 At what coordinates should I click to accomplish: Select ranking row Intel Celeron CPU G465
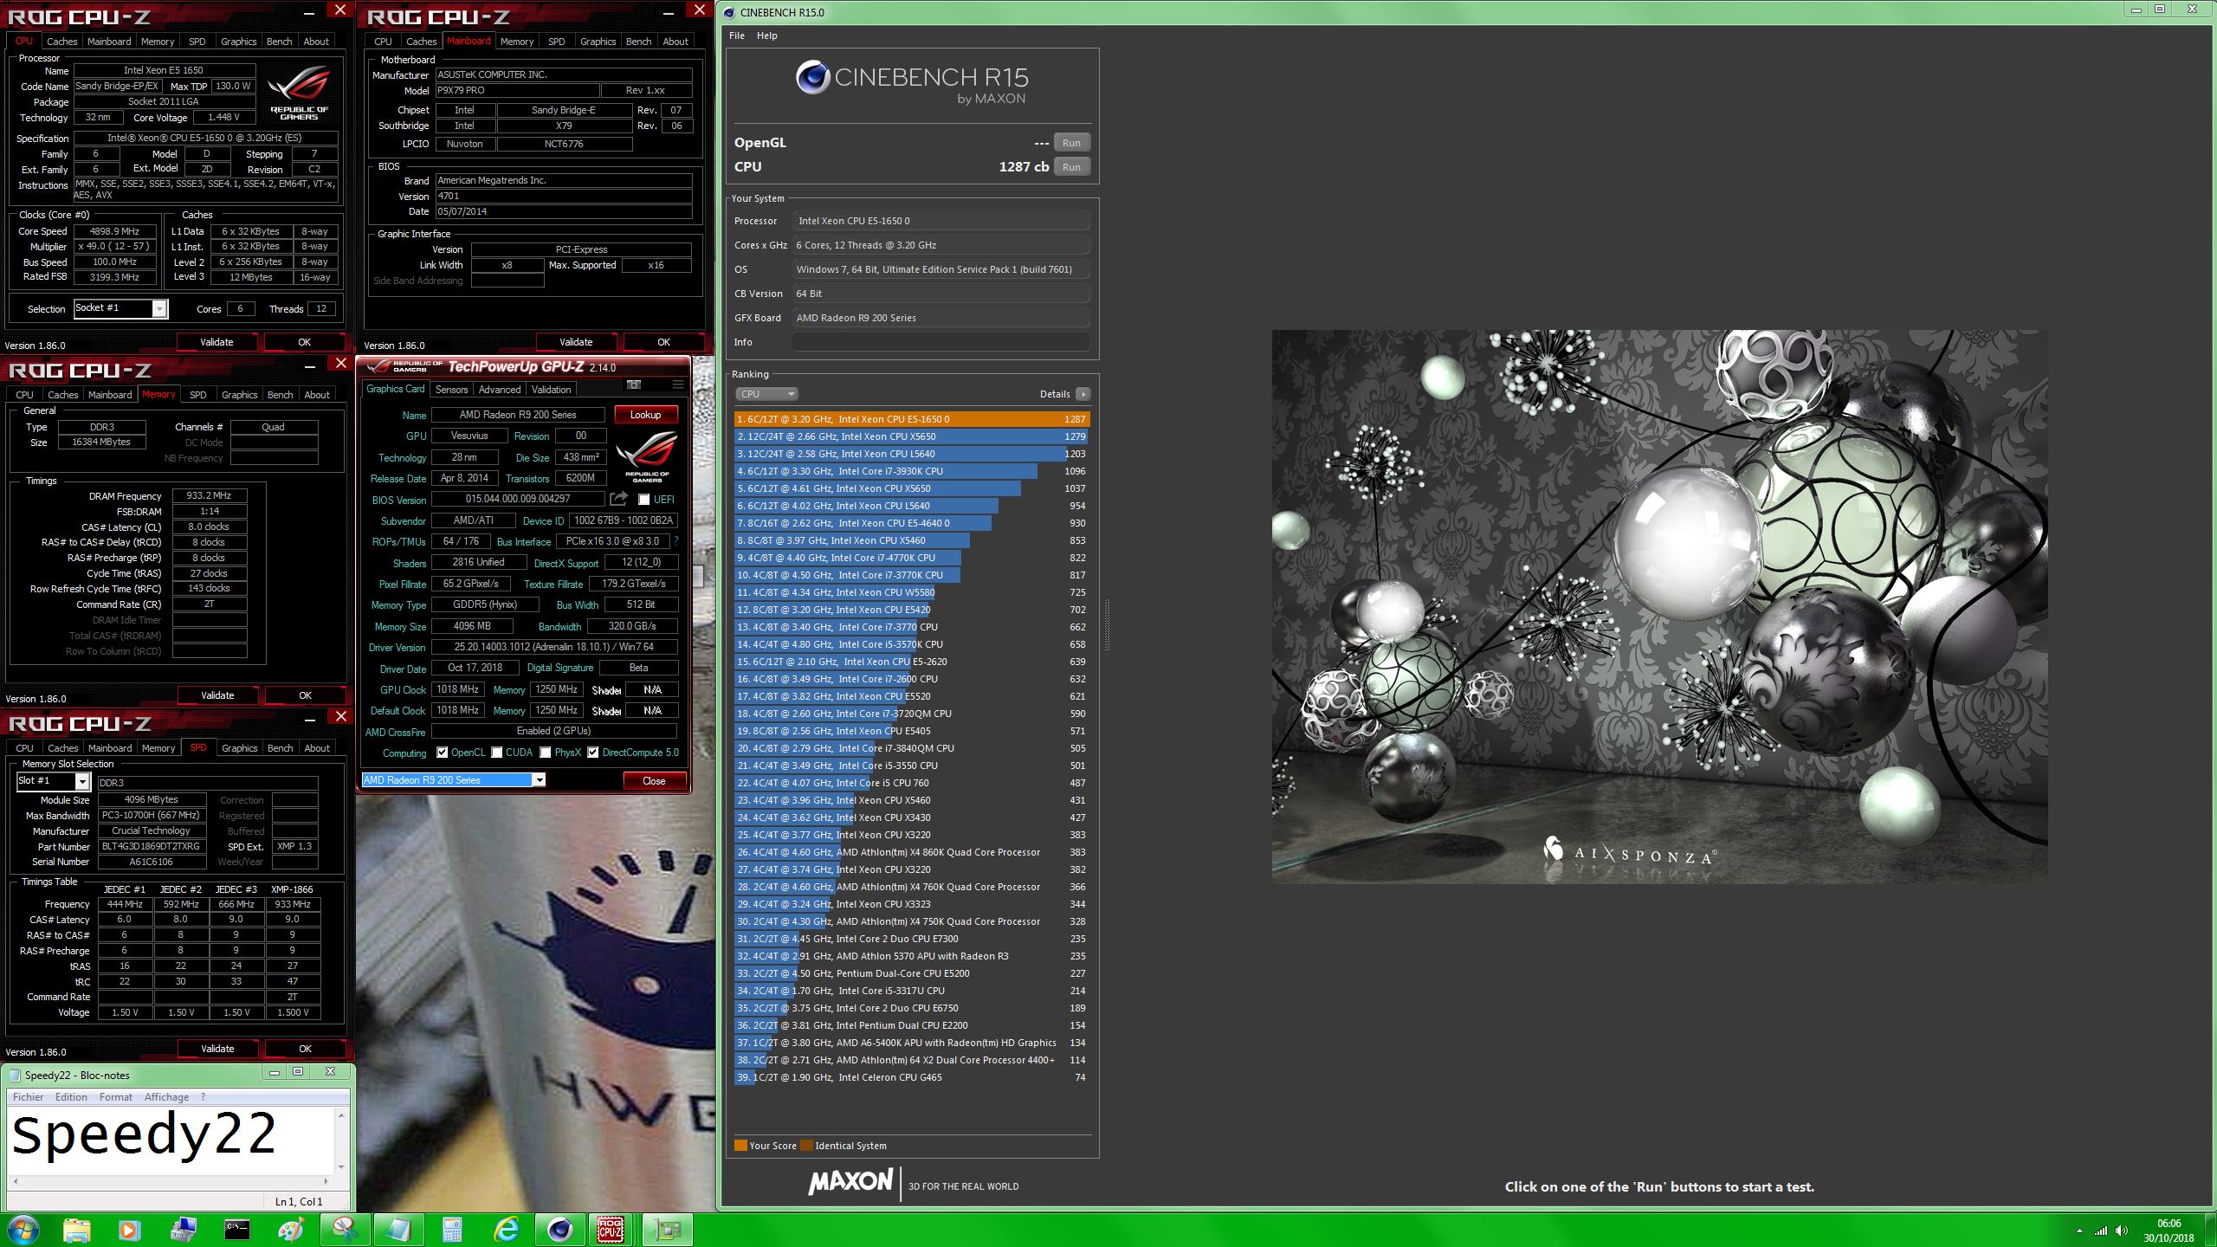[x=911, y=1077]
